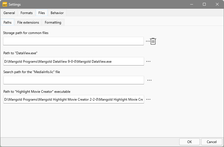Minimize the Settings window
This screenshot has height=147, width=224.
click(192, 4)
